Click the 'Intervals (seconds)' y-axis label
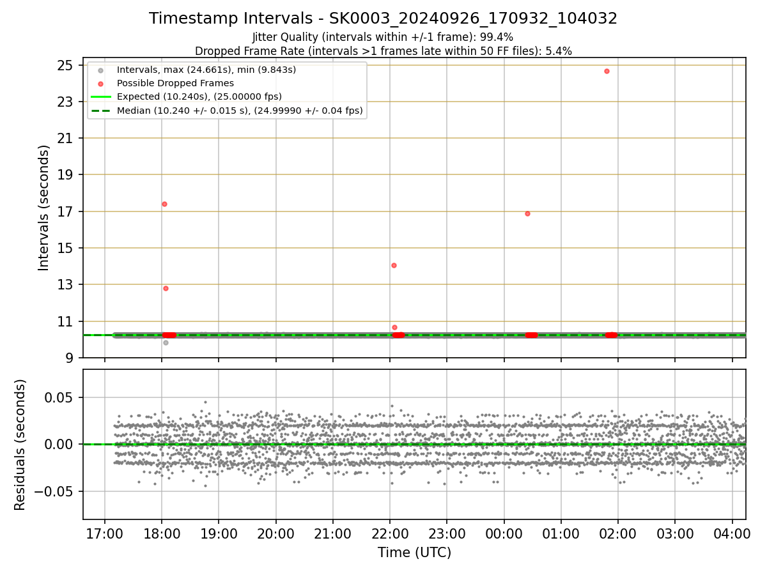This screenshot has width=767, height=575. (44, 208)
